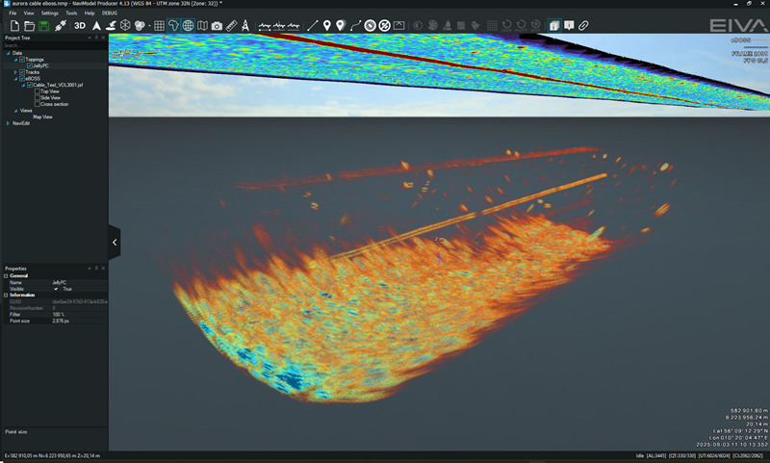Toggle the Tracks layer checkbox
The image size is (770, 463).
(x=22, y=72)
